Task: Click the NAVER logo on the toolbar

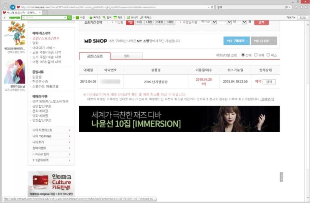Action: 15,18
